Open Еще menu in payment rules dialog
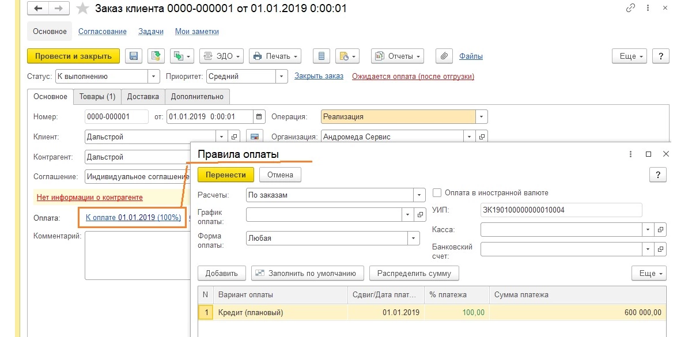The height and width of the screenshot is (337, 692). click(x=649, y=272)
